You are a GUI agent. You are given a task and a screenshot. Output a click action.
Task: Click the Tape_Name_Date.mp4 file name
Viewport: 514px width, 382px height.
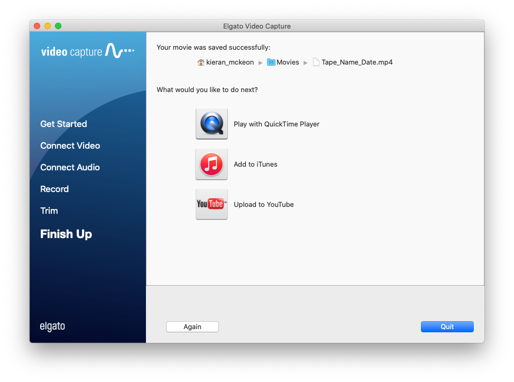357,62
